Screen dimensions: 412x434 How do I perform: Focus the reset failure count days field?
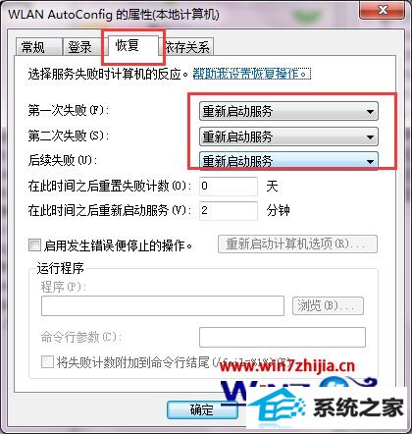pos(229,187)
